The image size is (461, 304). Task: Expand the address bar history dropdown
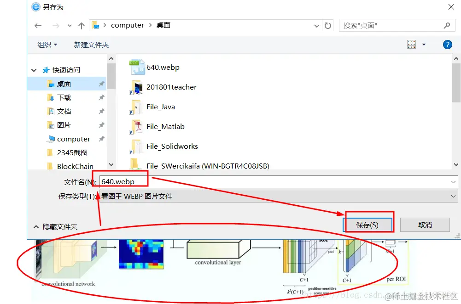pos(317,26)
